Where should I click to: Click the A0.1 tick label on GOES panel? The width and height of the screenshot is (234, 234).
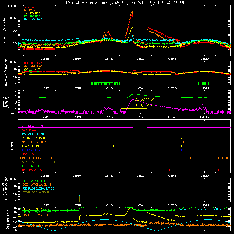[13, 113]
